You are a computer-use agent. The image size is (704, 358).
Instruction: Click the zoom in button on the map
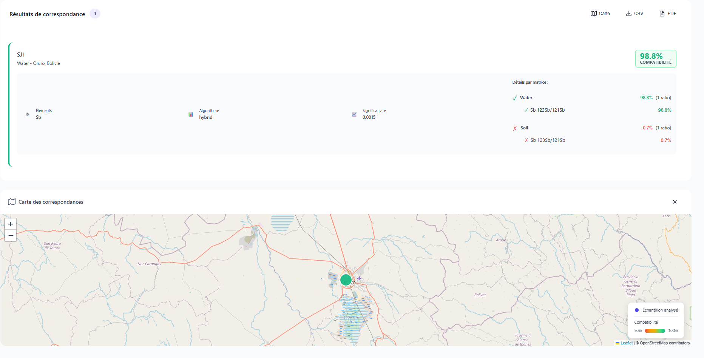click(11, 224)
